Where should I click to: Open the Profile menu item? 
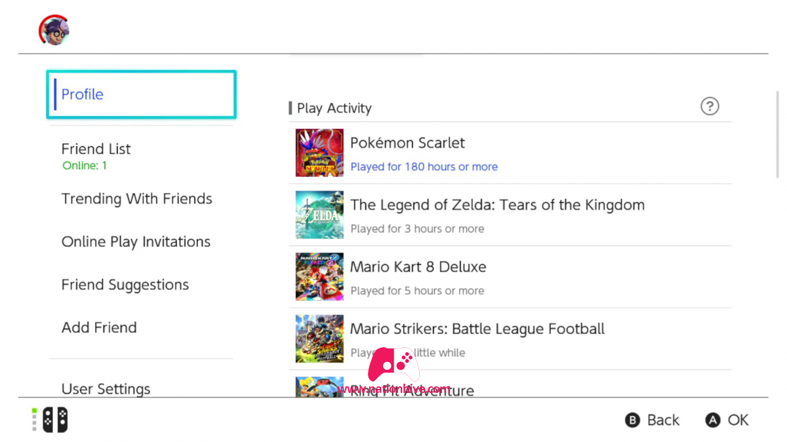pos(141,94)
